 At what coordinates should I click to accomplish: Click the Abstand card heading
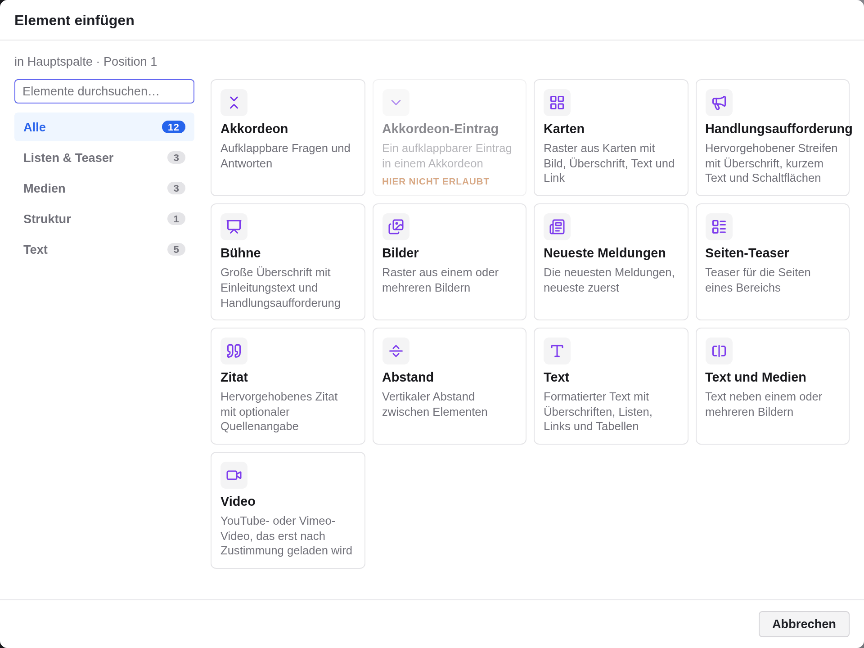[408, 377]
